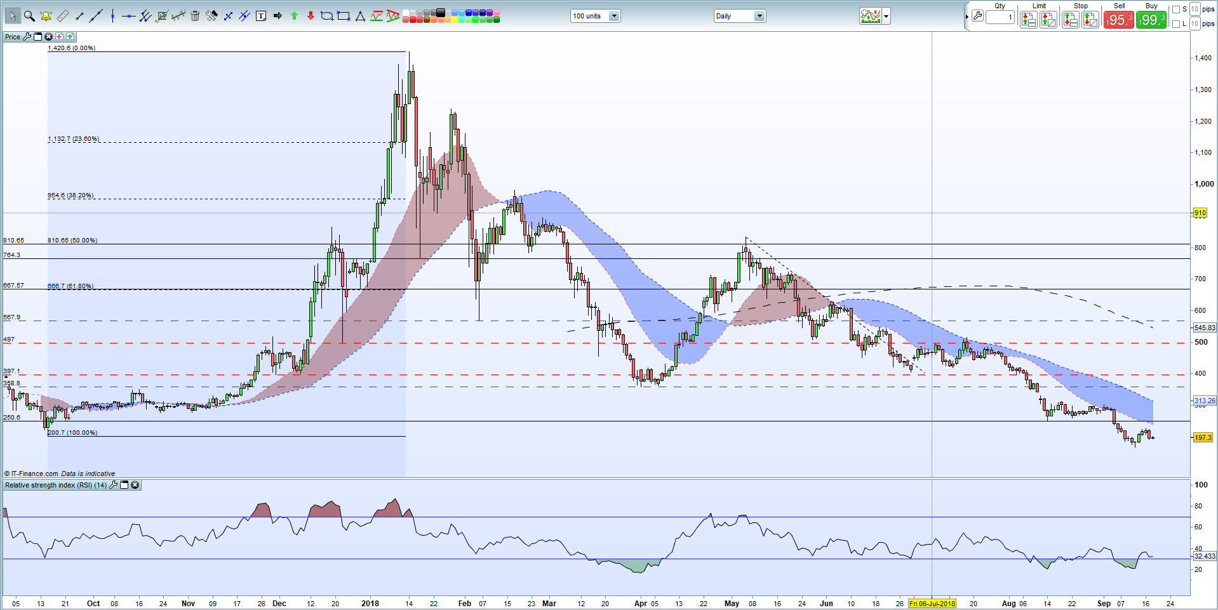Expand the chart style dropdown arrow

click(887, 16)
